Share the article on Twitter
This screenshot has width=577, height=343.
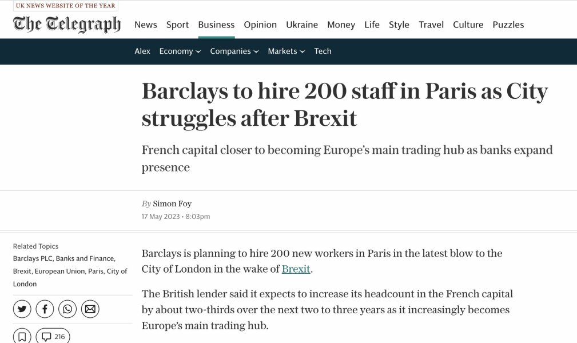22,308
